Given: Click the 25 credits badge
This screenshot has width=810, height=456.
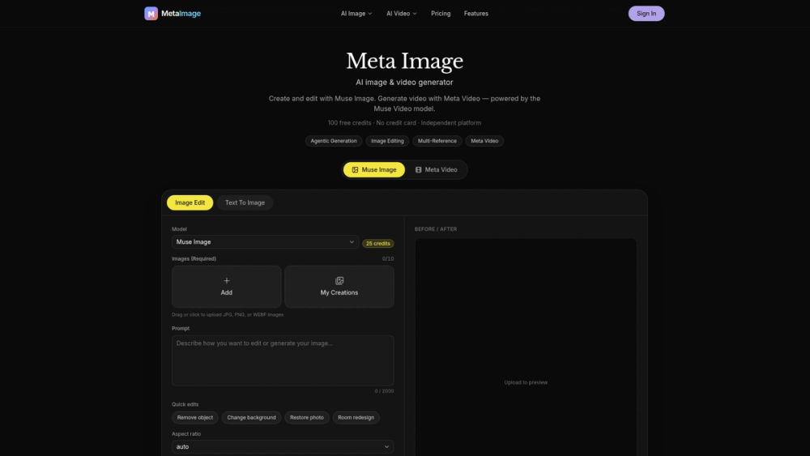Looking at the screenshot, I should [x=378, y=243].
